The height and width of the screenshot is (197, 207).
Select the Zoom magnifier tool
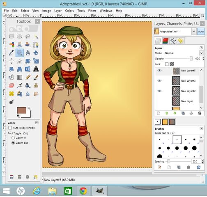(20, 53)
